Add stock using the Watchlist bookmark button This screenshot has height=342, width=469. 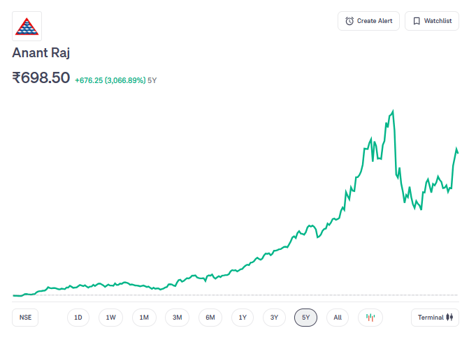click(x=432, y=21)
